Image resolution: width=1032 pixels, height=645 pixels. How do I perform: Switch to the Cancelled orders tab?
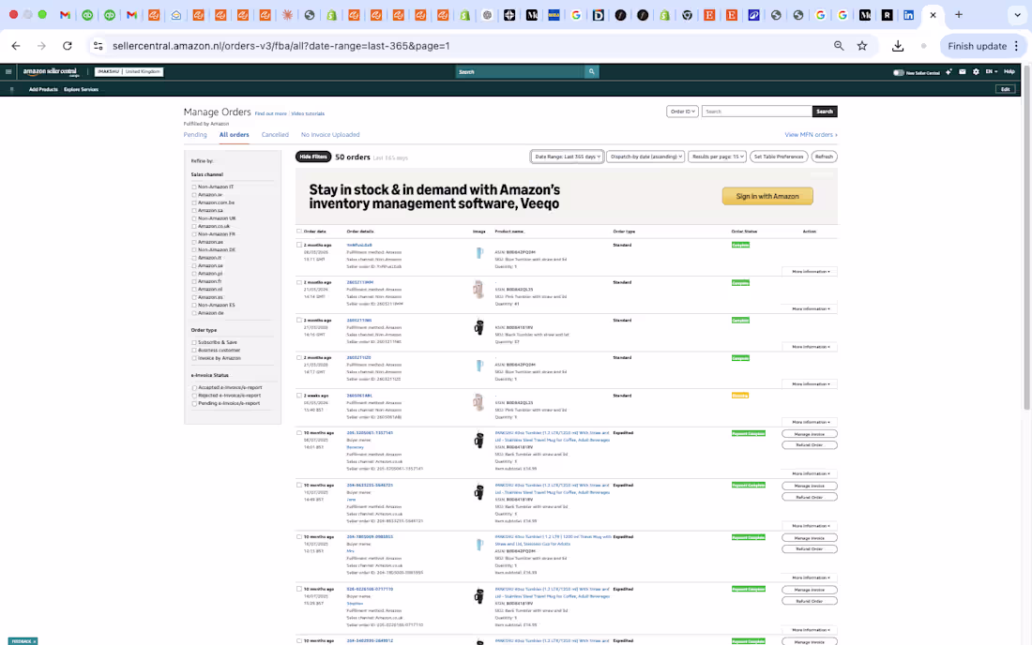click(x=275, y=135)
